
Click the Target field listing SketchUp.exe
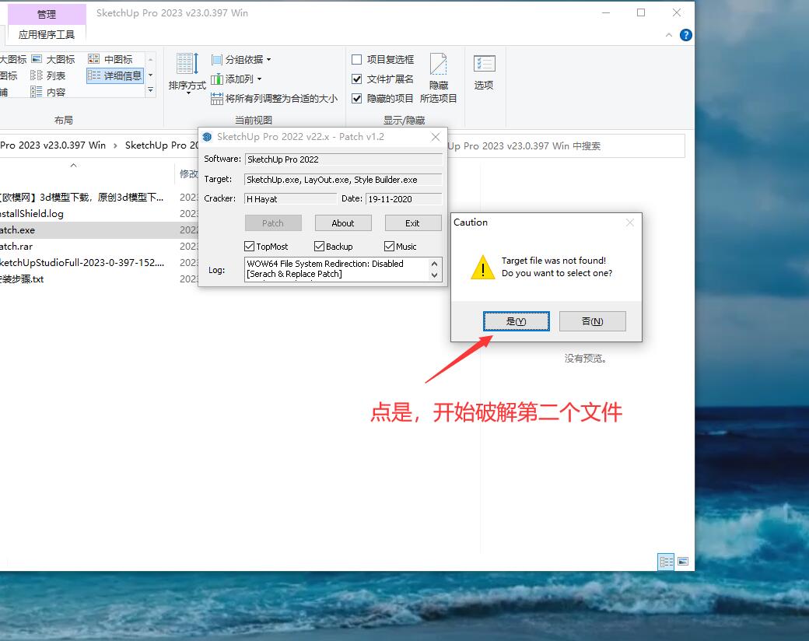click(x=343, y=180)
